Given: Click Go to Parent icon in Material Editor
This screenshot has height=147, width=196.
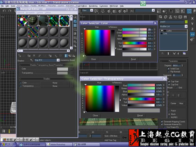Looking at the screenshot, I should coord(70,56).
